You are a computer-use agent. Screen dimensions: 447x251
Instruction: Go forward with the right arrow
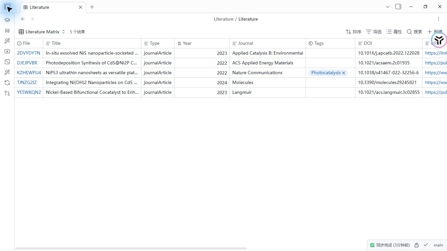tap(32, 19)
